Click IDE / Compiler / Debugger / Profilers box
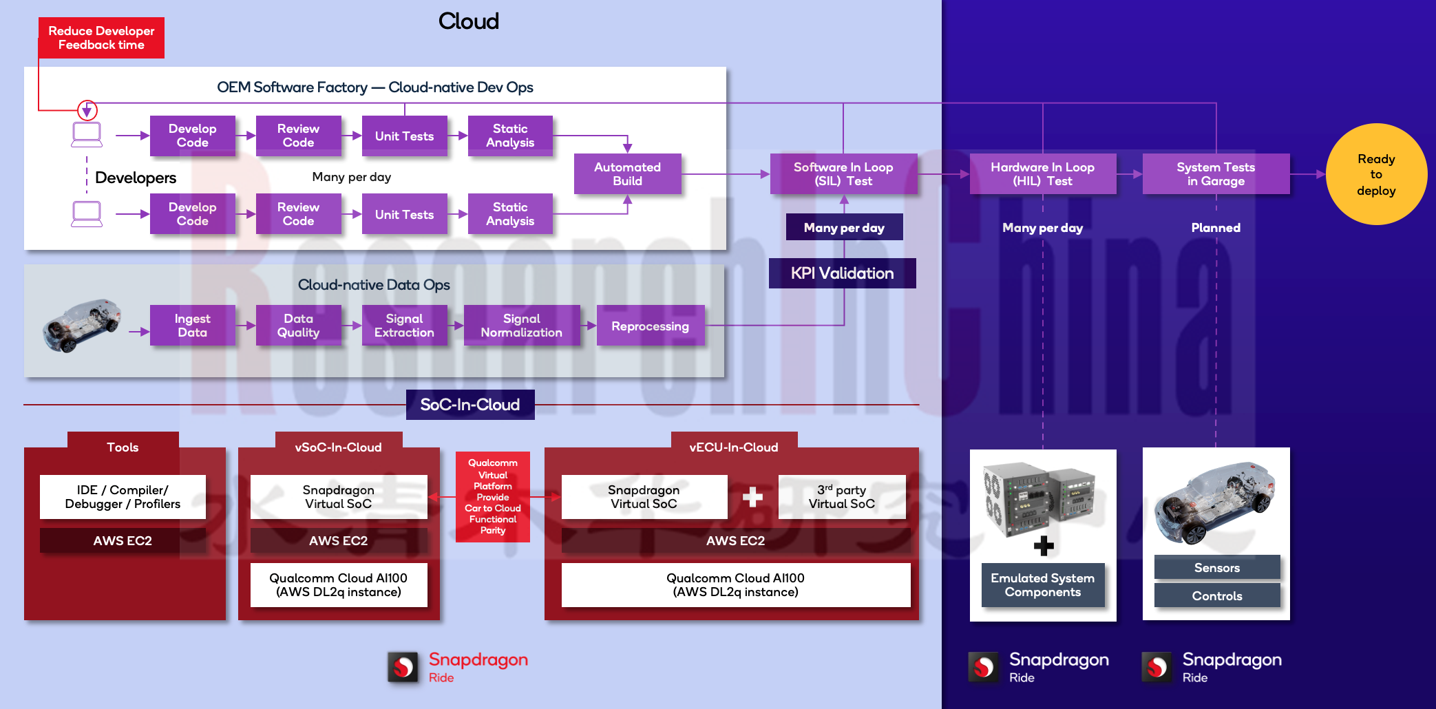This screenshot has height=709, width=1436. pos(123,497)
